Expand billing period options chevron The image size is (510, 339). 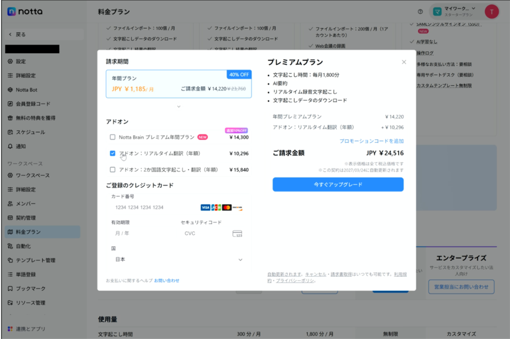tap(179, 107)
